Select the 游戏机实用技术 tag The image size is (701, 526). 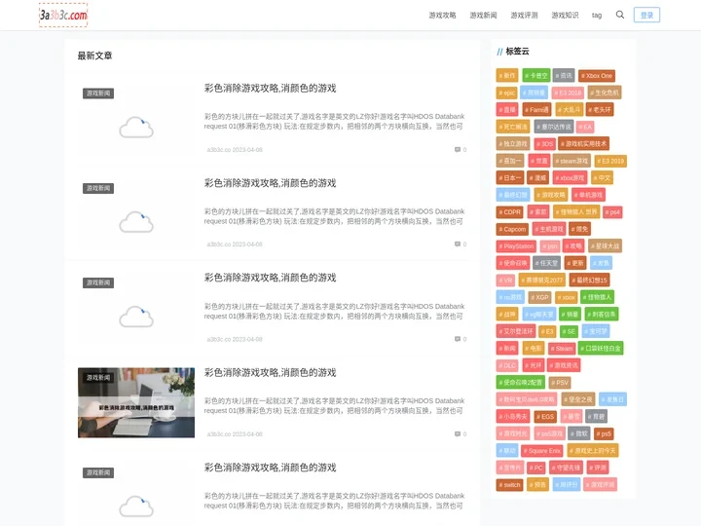point(583,143)
